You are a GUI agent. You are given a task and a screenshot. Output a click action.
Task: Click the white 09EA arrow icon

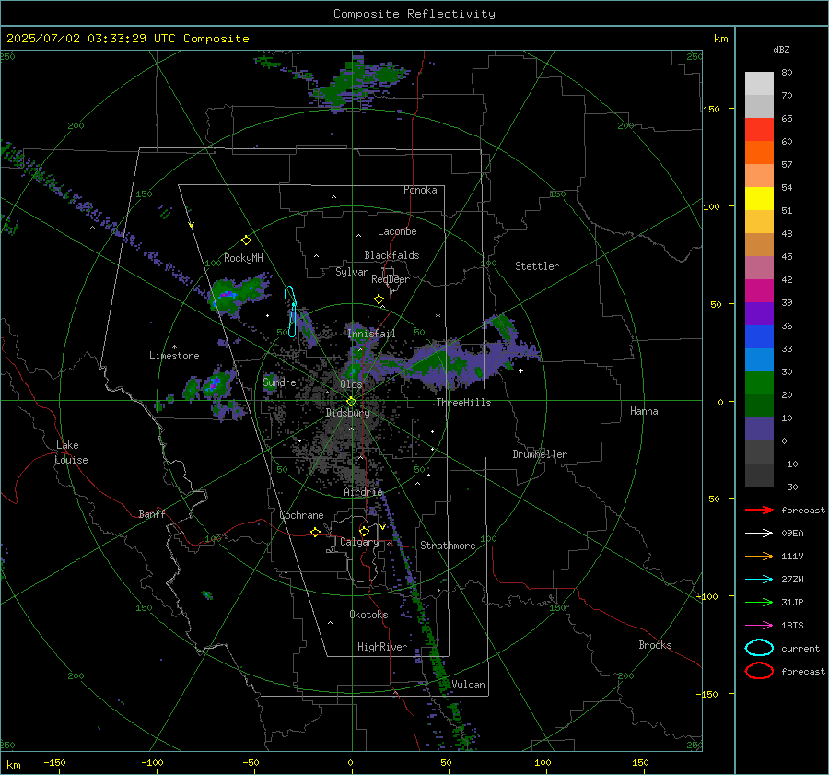759,533
